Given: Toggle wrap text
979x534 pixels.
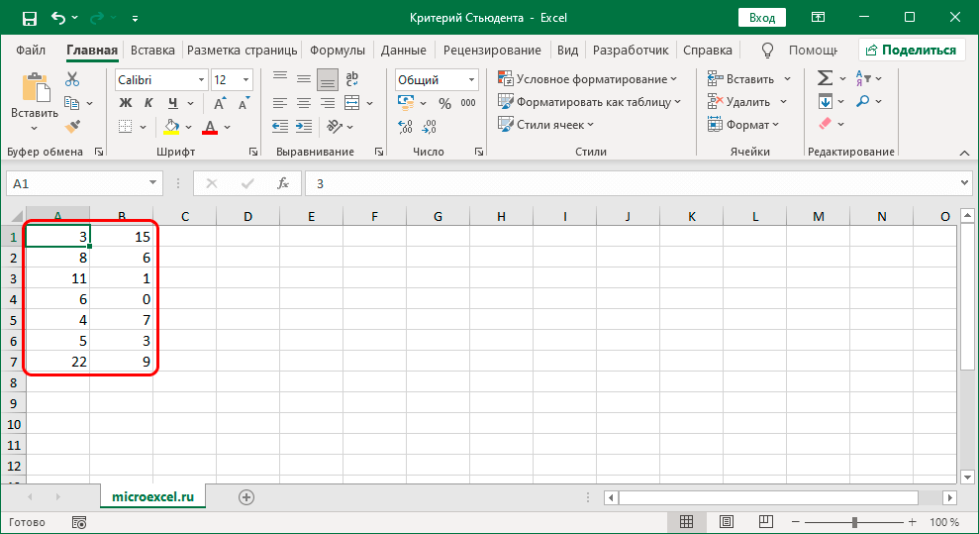Looking at the screenshot, I should click(x=351, y=79).
